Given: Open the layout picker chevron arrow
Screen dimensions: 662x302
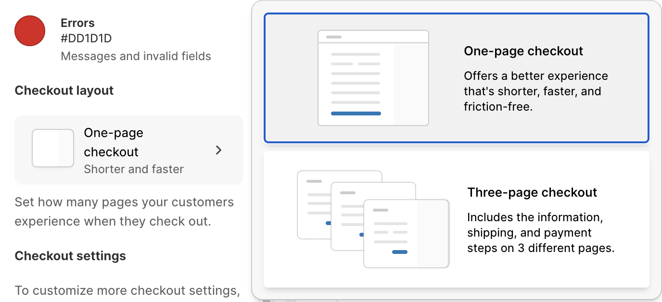Looking at the screenshot, I should click(x=219, y=150).
